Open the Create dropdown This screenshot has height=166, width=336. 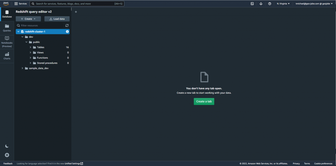28,19
